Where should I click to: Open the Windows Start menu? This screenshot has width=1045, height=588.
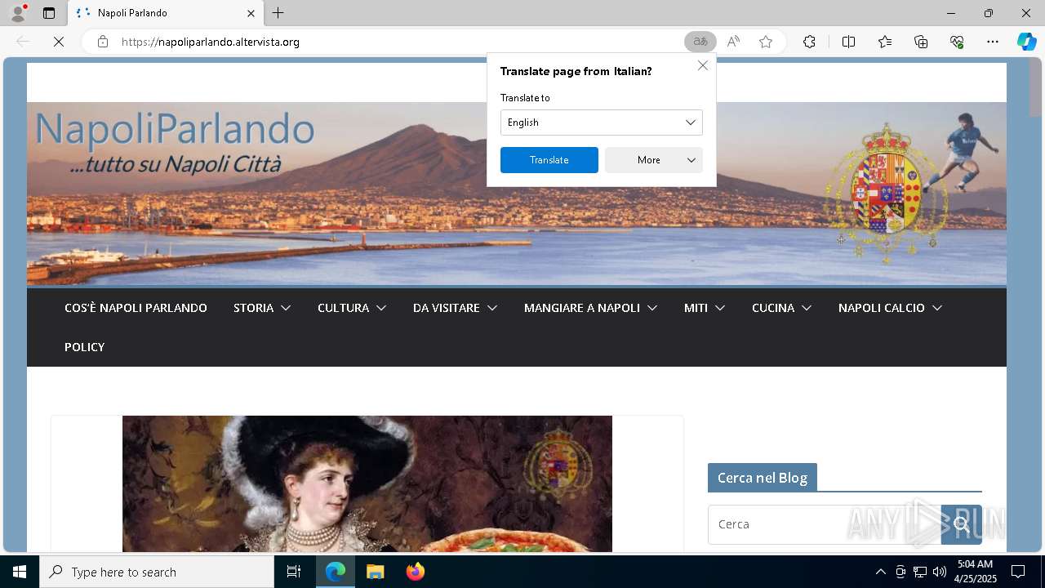point(20,572)
